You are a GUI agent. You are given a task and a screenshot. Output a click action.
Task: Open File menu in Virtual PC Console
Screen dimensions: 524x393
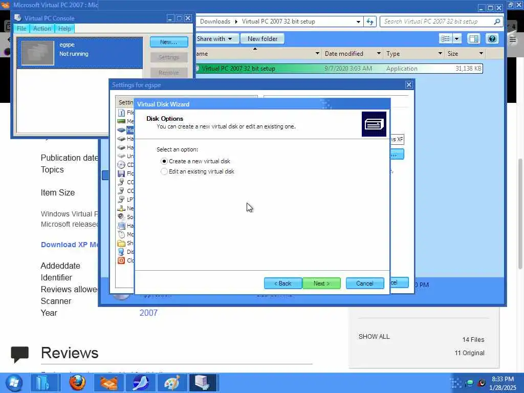[x=21, y=29]
